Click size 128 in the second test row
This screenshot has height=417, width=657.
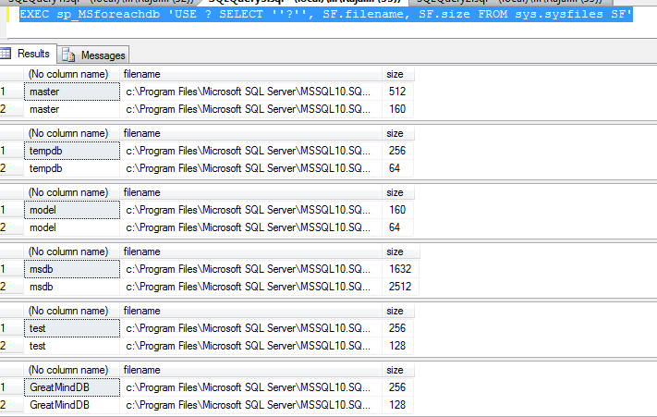tap(397, 345)
